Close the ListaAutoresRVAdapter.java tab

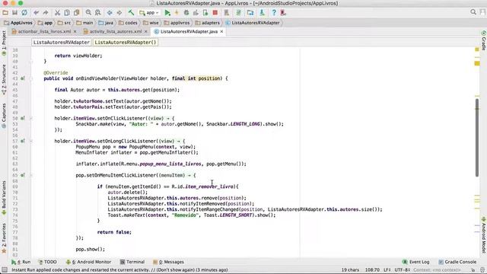(221, 32)
